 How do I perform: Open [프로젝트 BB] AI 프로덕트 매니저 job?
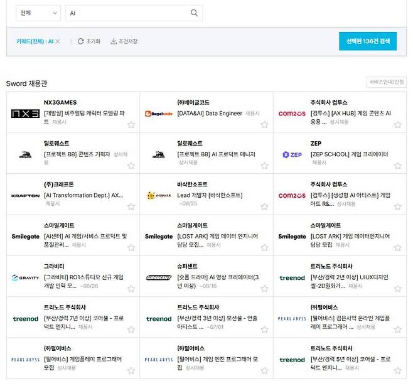[x=216, y=154]
